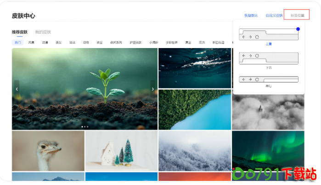The width and height of the screenshot is (321, 185).
Task: Pick the small house with Christmas trees skin
Action: pyautogui.click(x=121, y=151)
